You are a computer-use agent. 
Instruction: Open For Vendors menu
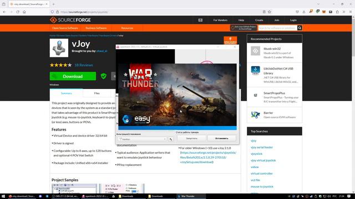pos(220,20)
